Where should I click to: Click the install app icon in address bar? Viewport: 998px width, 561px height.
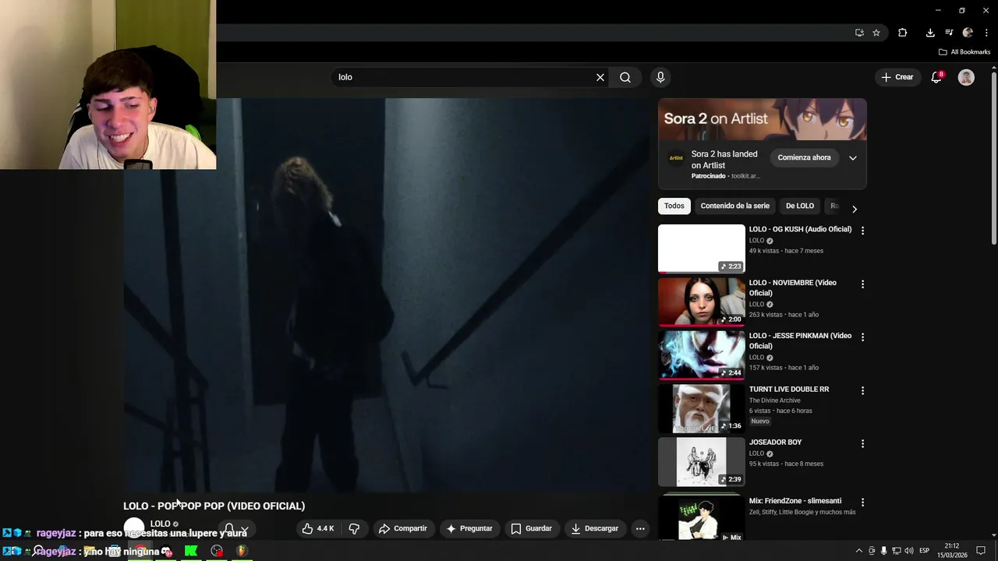pos(859,33)
